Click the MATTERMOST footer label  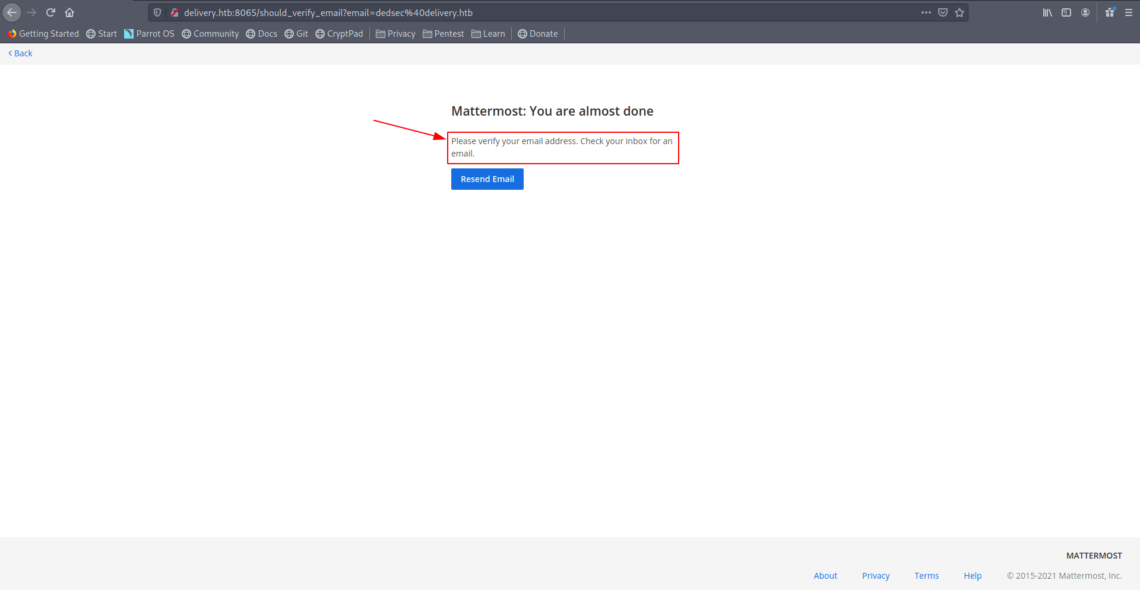(x=1094, y=556)
